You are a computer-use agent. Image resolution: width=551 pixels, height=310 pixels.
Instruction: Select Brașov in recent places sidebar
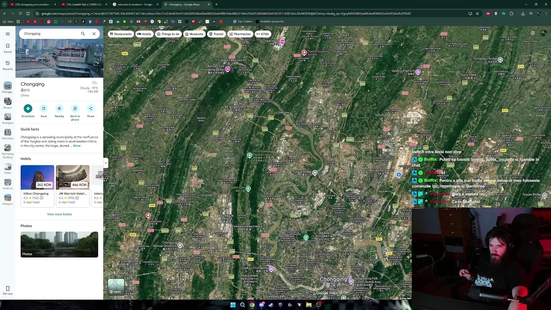click(x=7, y=103)
